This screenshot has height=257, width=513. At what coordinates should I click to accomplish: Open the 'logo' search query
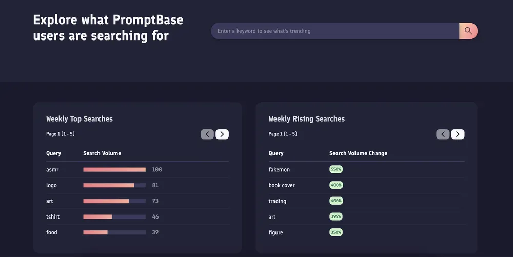(x=51, y=185)
